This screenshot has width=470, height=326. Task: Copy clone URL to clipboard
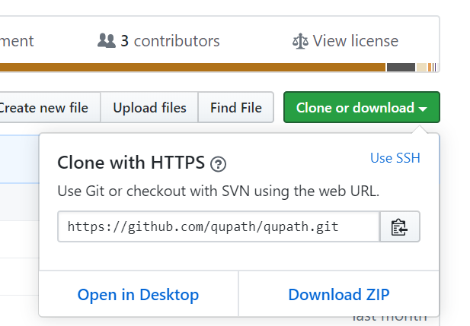400,226
